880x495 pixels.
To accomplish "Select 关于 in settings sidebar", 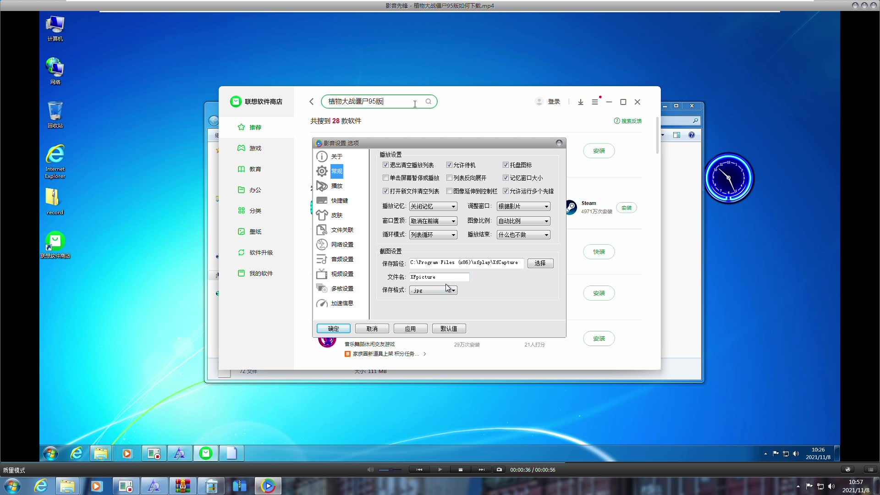I will (x=336, y=156).
